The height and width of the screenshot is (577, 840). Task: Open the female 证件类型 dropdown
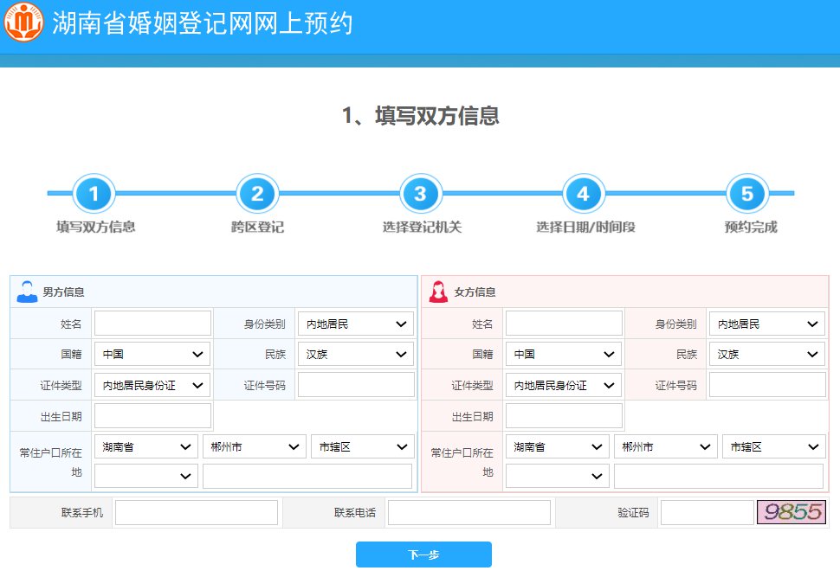point(564,385)
